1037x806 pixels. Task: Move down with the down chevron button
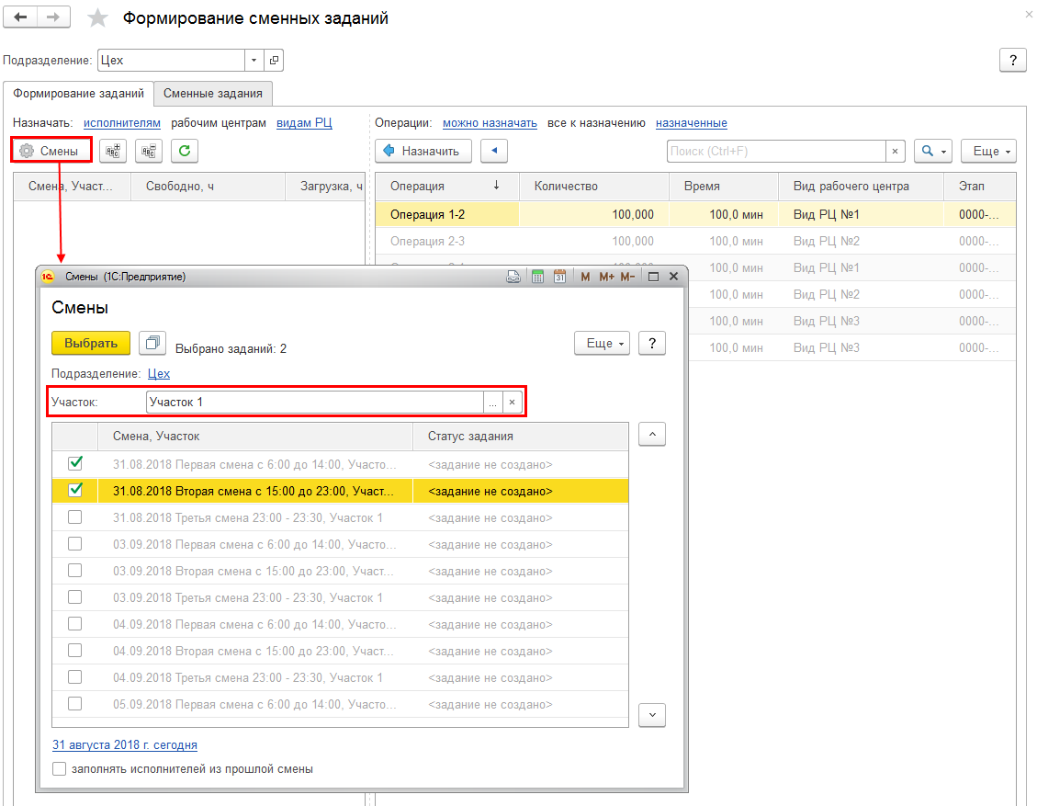(652, 715)
